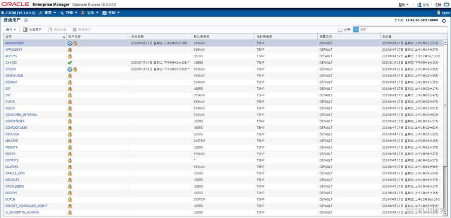Image resolution: width=451 pixels, height=218 pixels.
Task: Sort by the 名称 column header
Action: click(x=34, y=37)
